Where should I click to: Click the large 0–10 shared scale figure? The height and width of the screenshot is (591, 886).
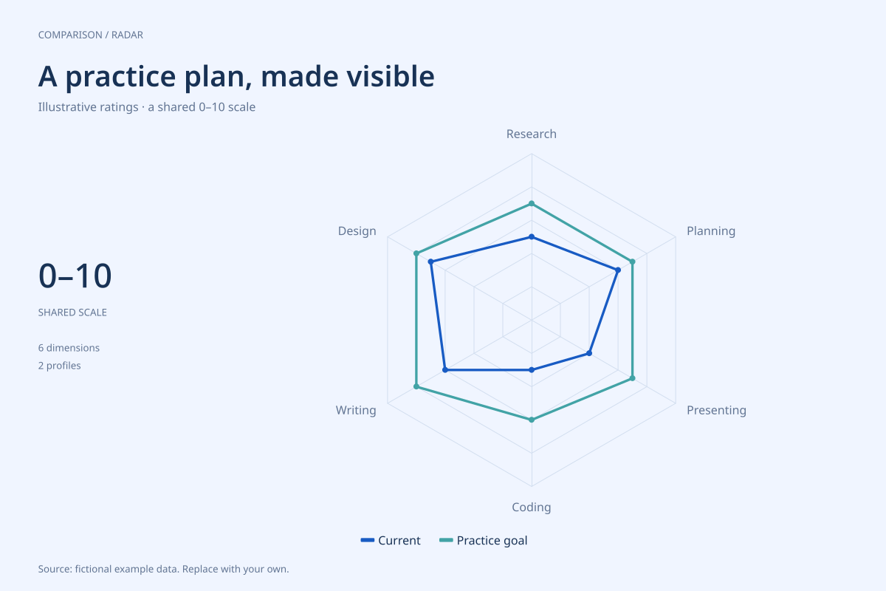75,276
